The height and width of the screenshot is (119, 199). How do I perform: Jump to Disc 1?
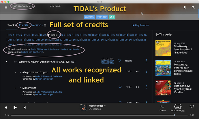11,35
